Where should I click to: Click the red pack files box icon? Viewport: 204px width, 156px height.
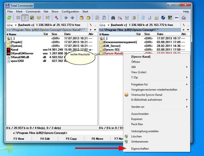click(x=82, y=18)
